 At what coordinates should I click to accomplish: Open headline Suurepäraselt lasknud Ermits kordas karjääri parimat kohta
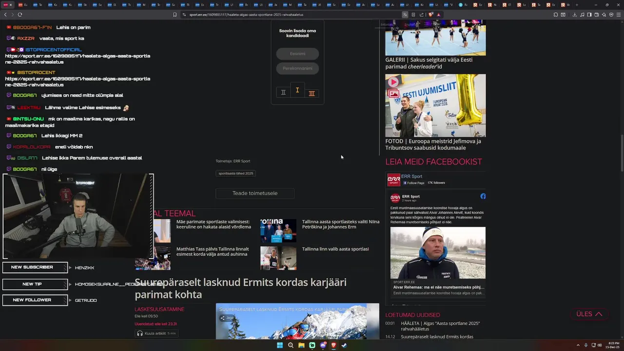pos(240,288)
